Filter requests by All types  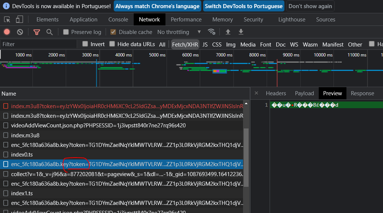point(162,44)
